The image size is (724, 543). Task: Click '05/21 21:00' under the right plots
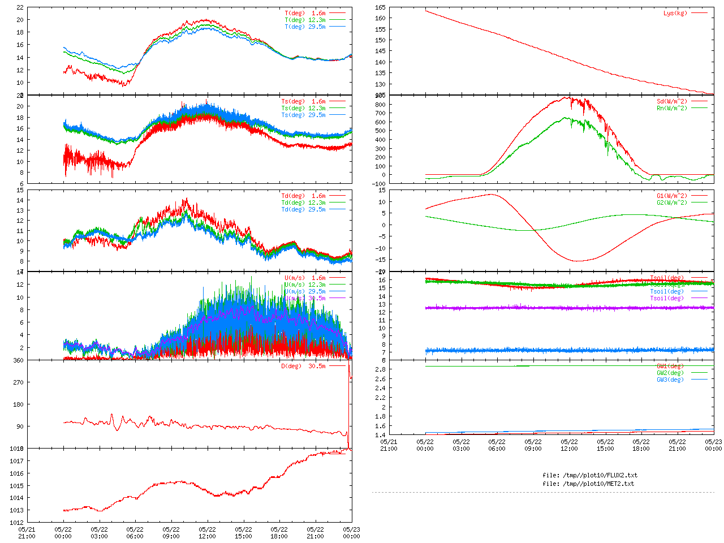389,445
